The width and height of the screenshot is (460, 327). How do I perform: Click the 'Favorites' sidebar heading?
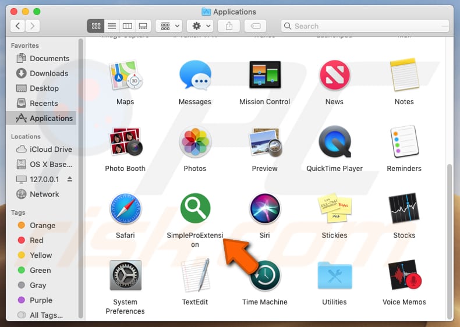25,45
